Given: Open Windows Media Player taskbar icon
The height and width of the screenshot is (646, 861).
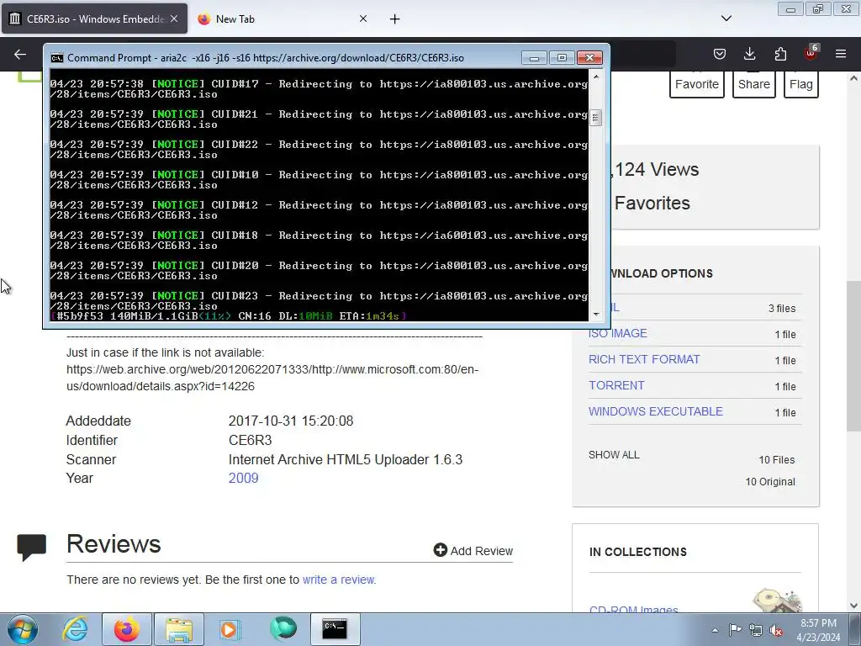Looking at the screenshot, I should pos(230,629).
